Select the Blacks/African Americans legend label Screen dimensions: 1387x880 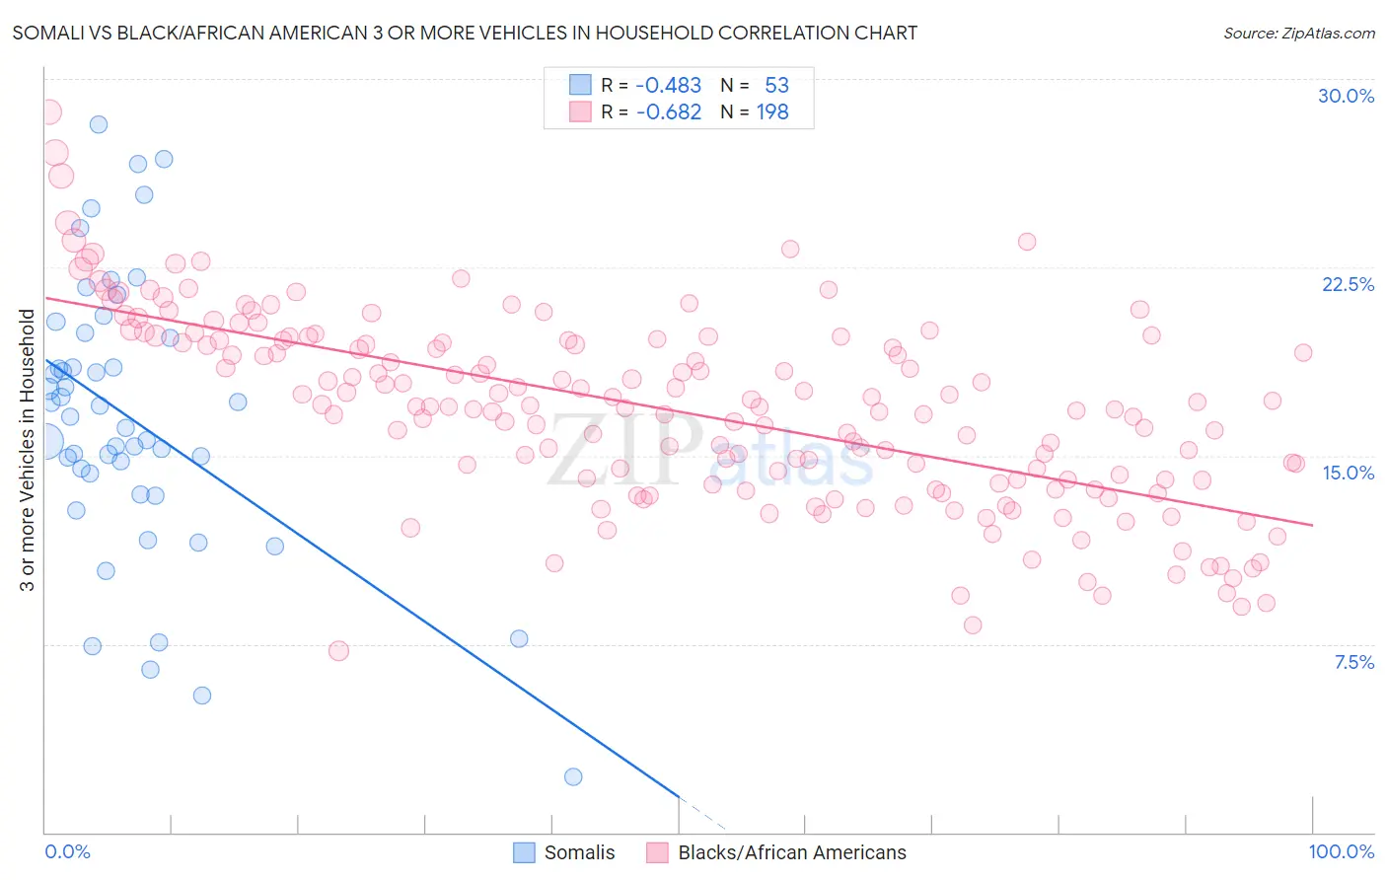[792, 852]
